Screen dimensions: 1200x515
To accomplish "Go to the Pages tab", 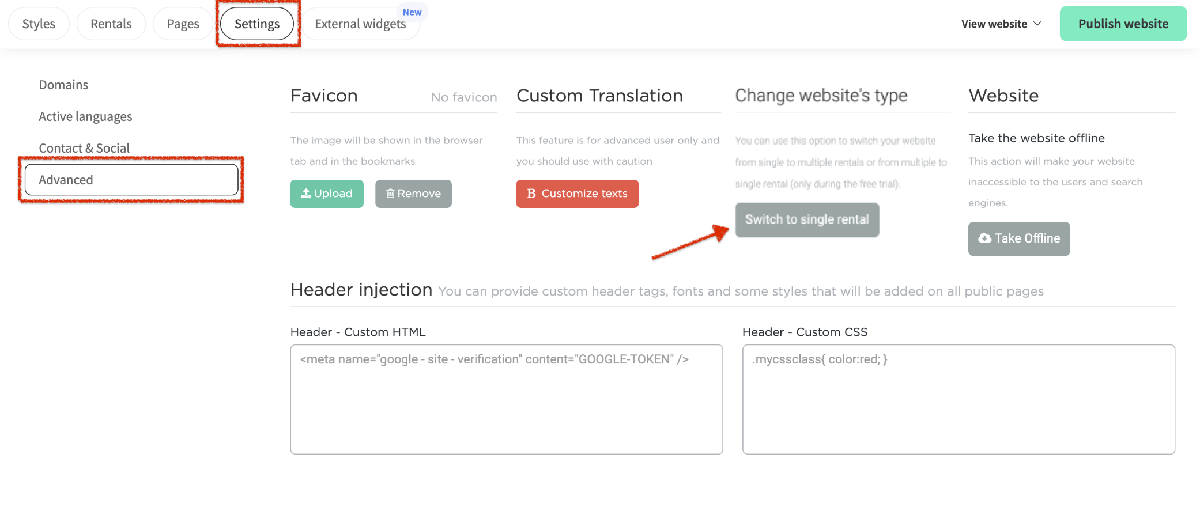I will point(183,24).
